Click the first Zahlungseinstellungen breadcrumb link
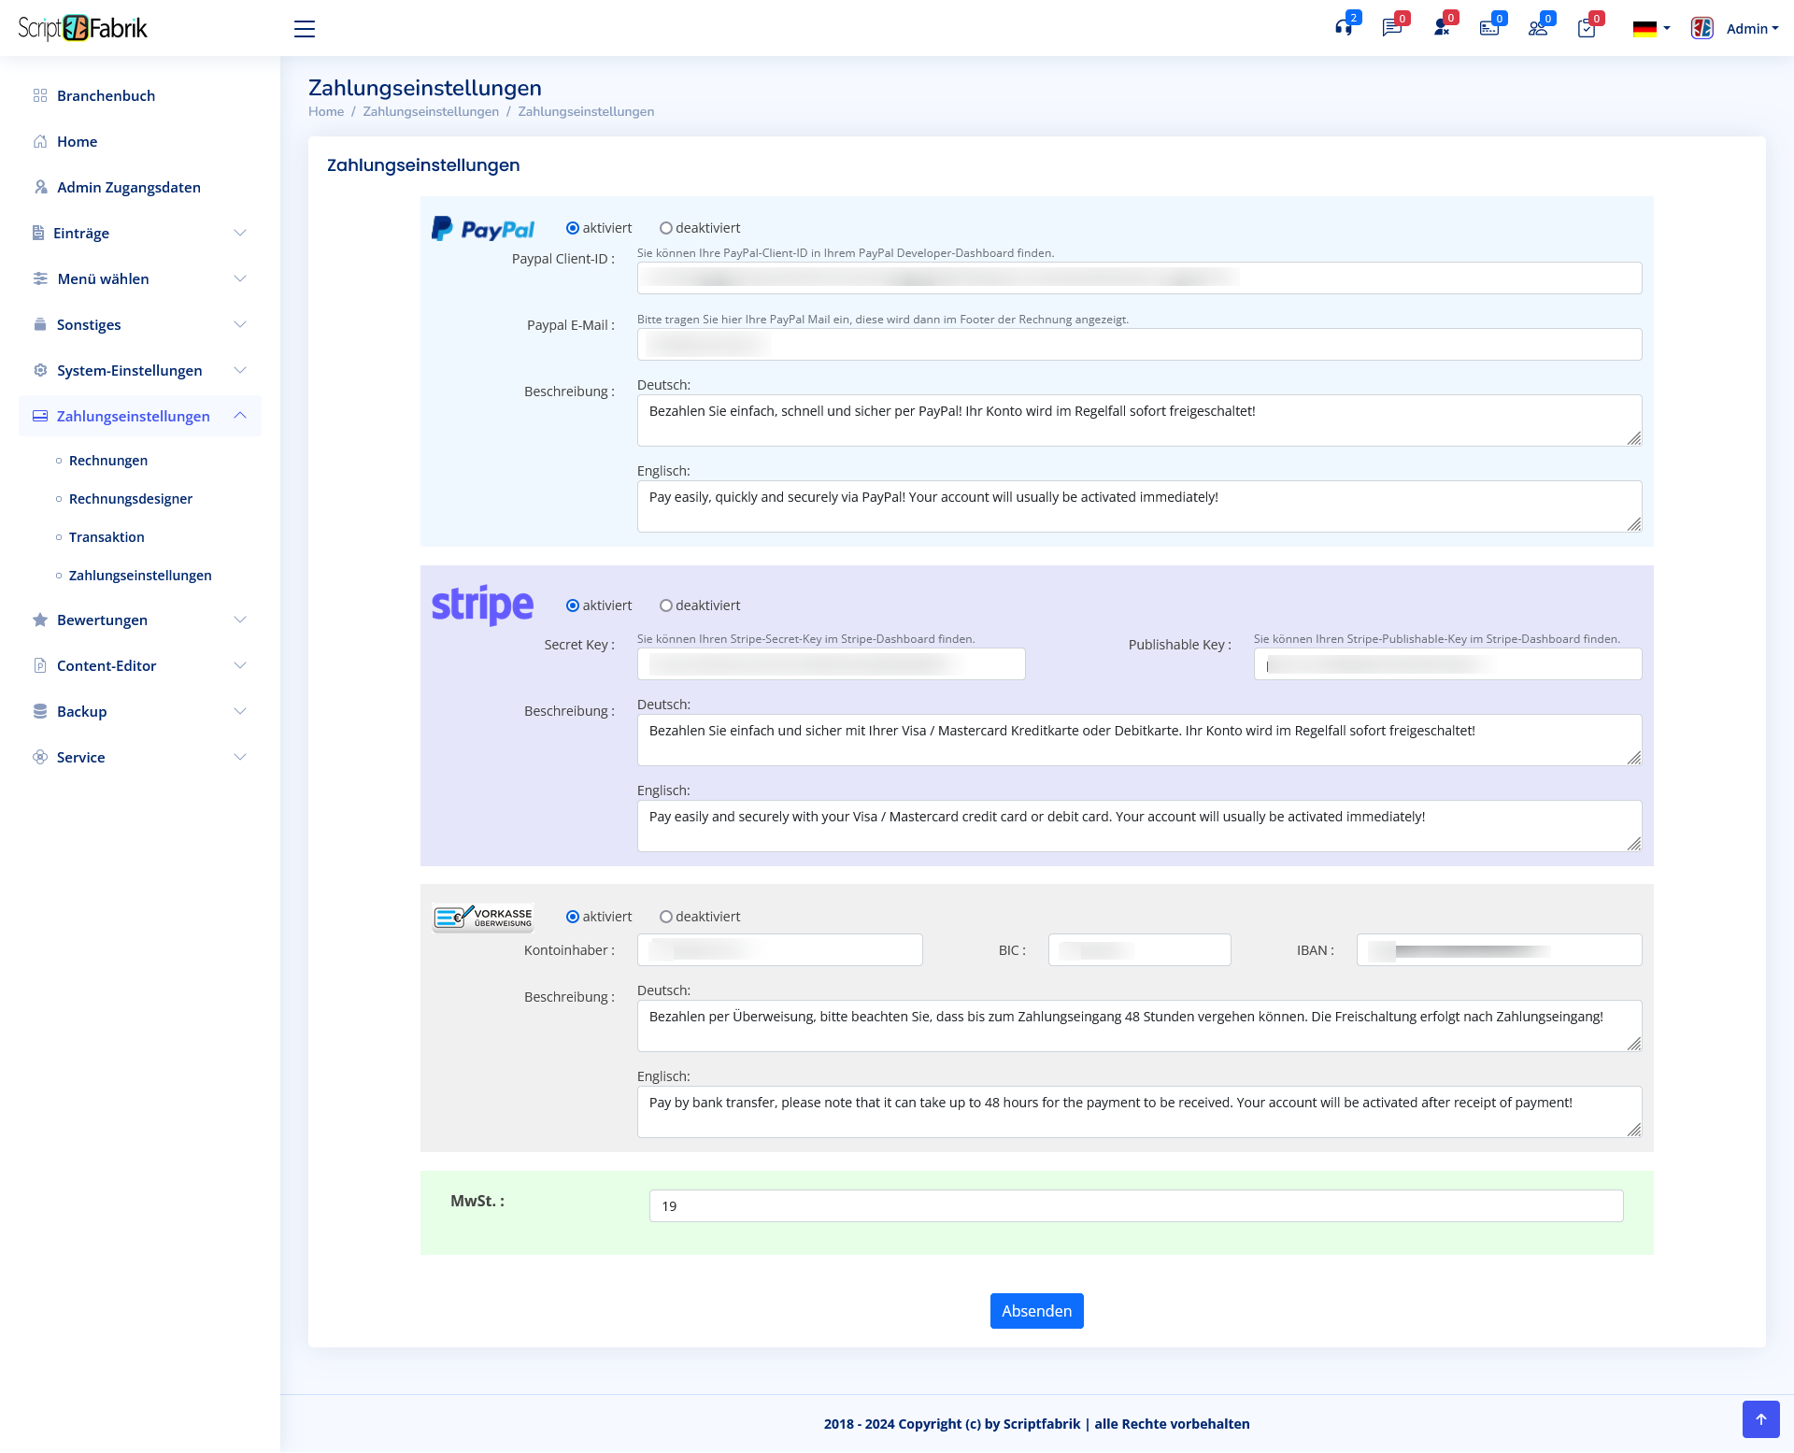Viewport: 1794px width, 1453px height. 431,111
